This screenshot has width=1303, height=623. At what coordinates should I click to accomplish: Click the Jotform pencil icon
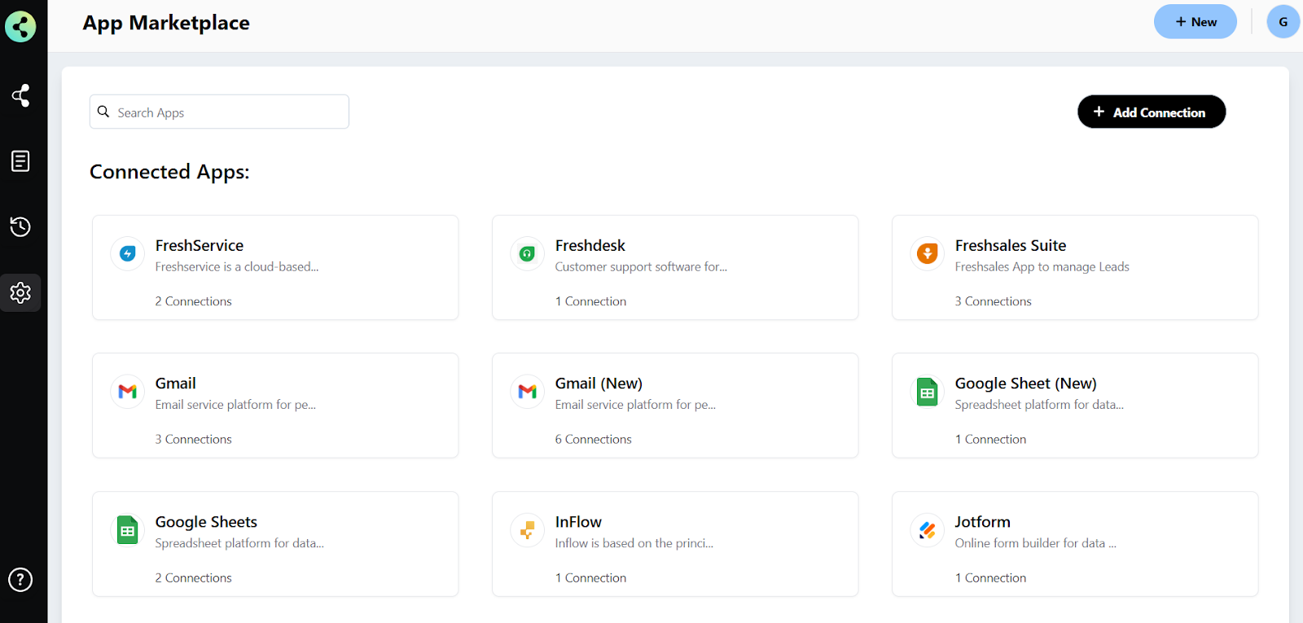[x=928, y=530]
